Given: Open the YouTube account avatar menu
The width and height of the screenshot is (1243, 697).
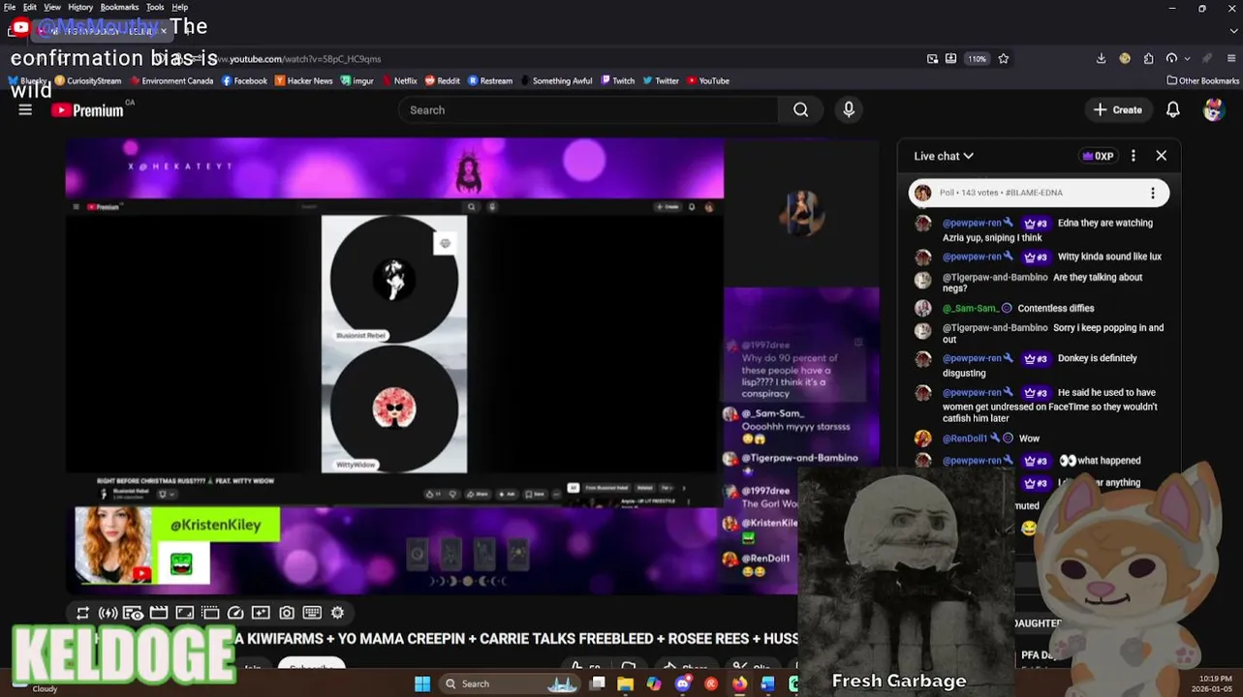Looking at the screenshot, I should [1213, 110].
